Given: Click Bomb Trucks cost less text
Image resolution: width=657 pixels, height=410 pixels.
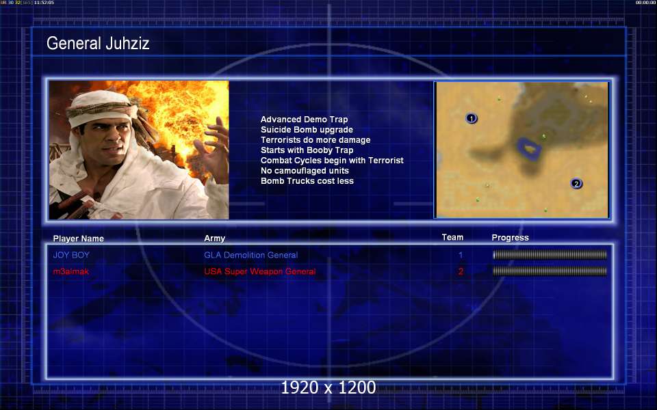Looking at the screenshot, I should pos(307,180).
